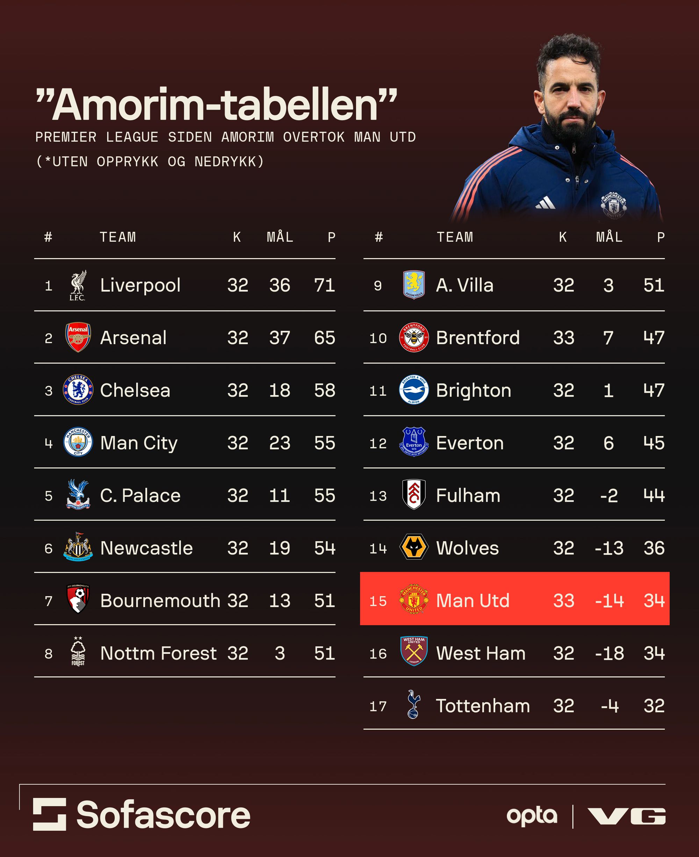
Task: Click the right TEAM column header
Action: click(x=455, y=237)
